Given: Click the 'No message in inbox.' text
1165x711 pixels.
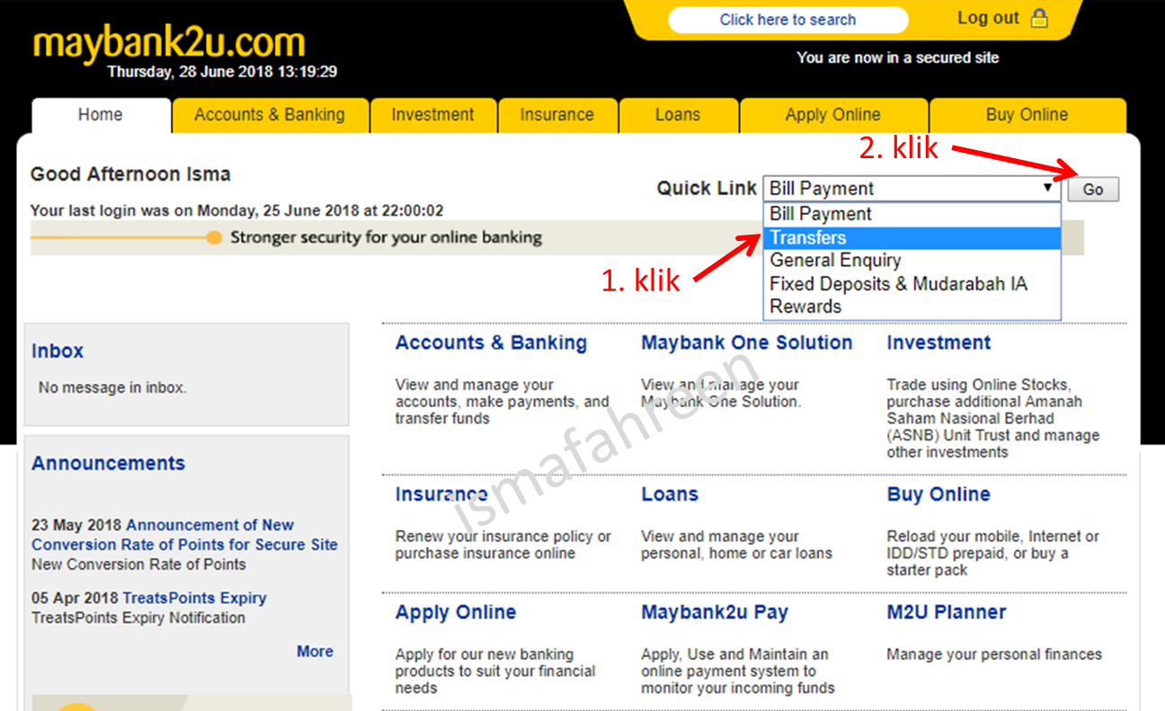Looking at the screenshot, I should point(112,388).
